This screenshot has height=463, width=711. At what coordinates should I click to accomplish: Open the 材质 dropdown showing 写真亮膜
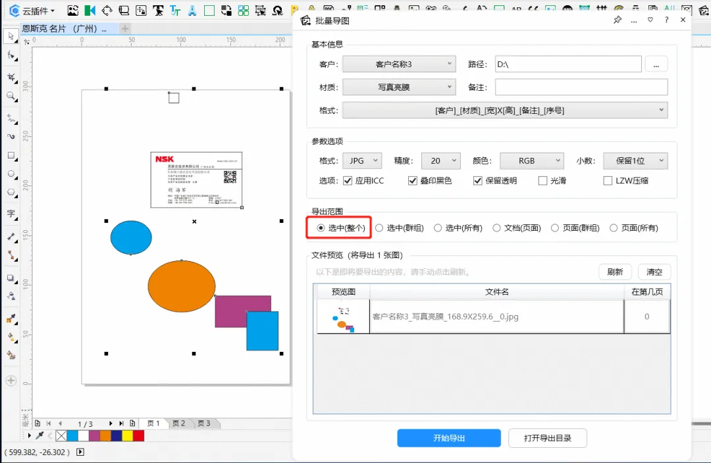click(x=398, y=87)
